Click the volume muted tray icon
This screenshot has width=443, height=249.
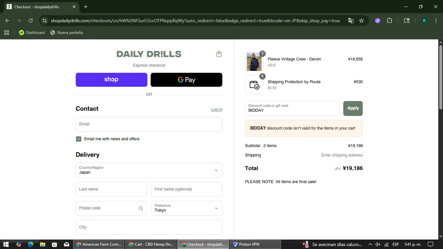[x=378, y=244]
